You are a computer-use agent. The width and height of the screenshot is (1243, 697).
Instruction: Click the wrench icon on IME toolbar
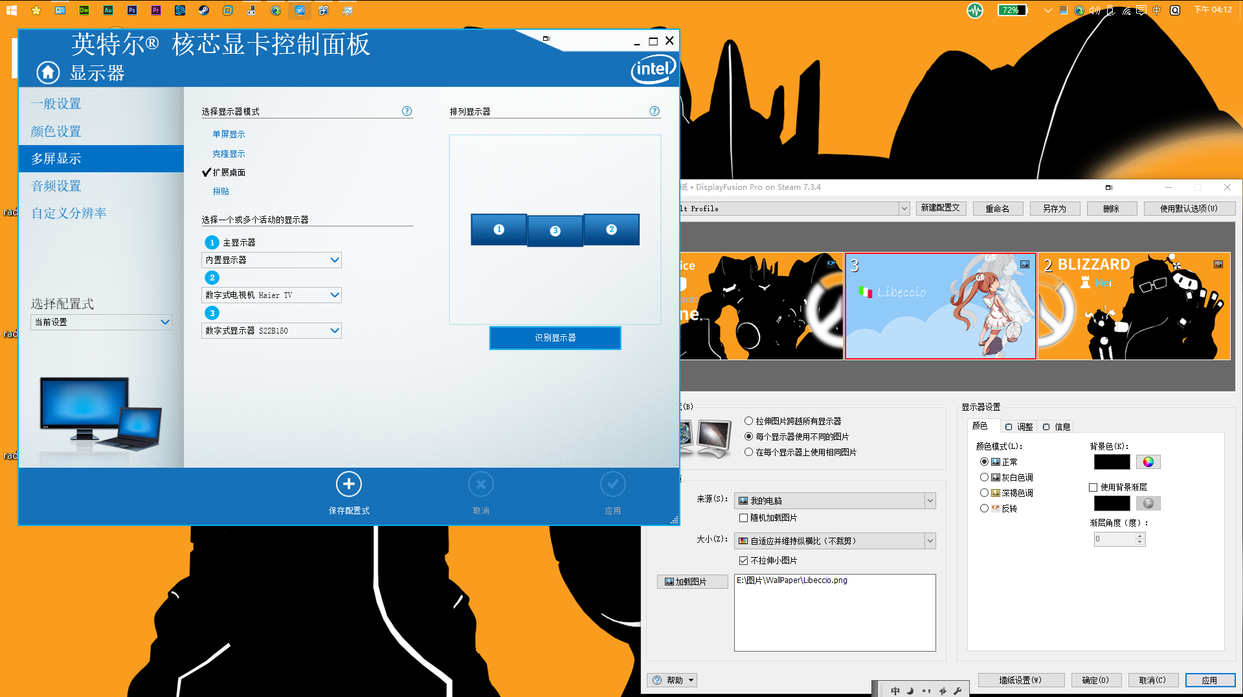pyautogui.click(x=957, y=691)
